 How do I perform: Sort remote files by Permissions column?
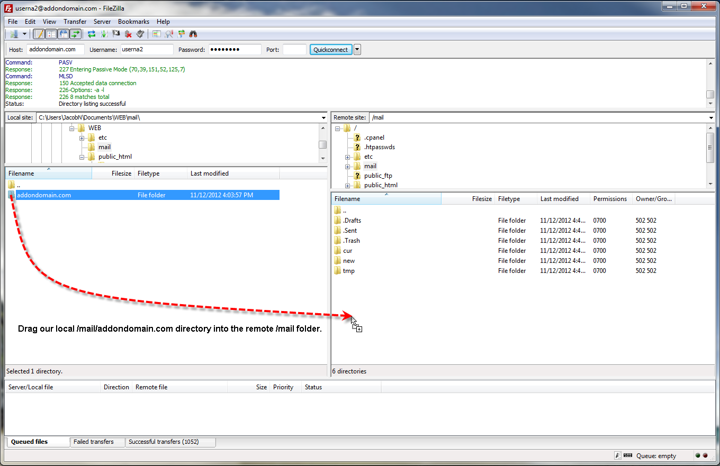point(610,199)
